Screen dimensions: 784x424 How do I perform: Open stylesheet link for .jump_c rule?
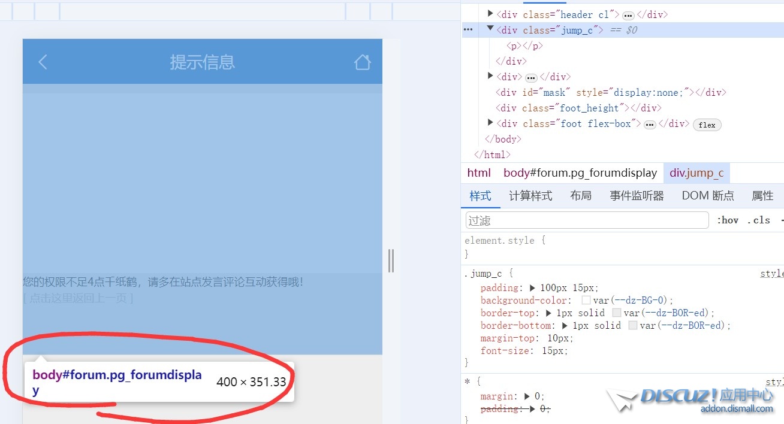[x=771, y=274]
